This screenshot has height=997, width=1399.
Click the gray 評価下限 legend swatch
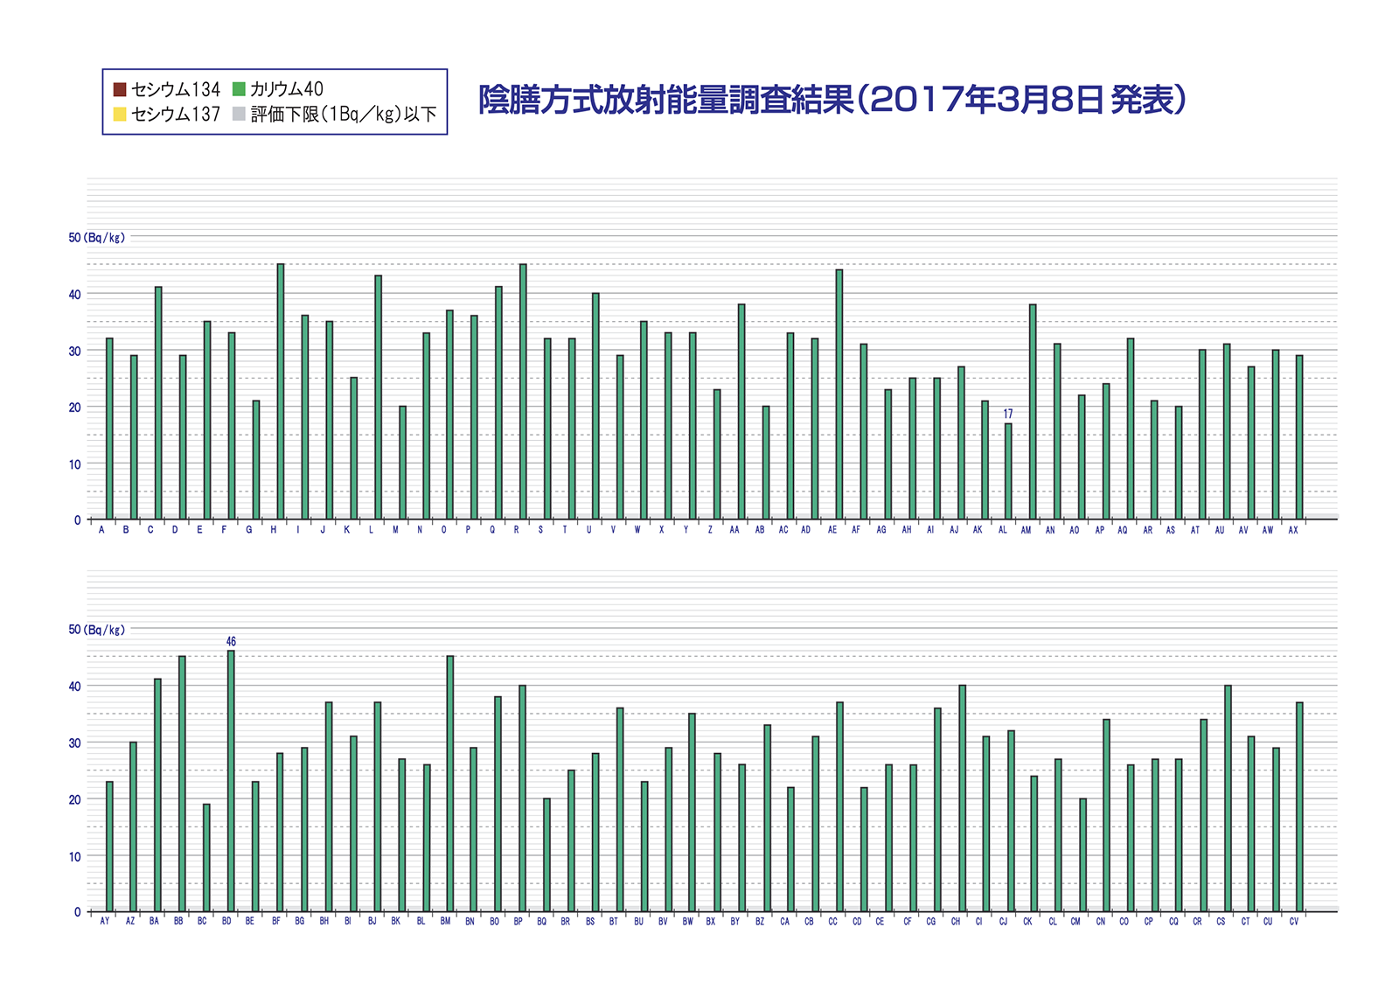tap(239, 114)
